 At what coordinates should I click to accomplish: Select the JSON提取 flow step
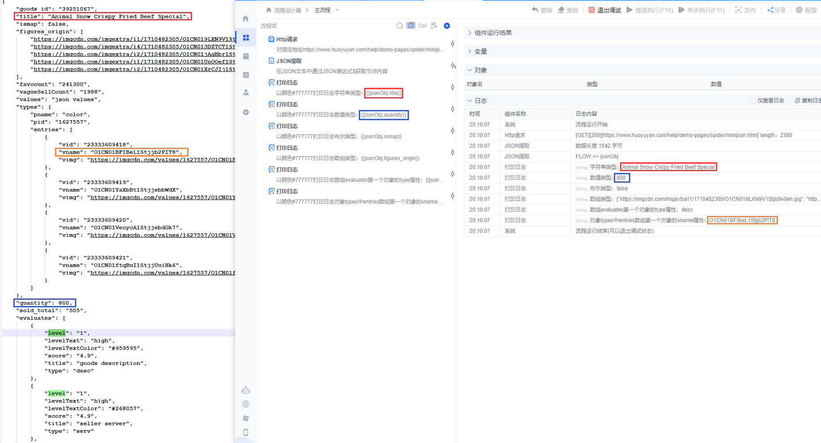pyautogui.click(x=289, y=61)
